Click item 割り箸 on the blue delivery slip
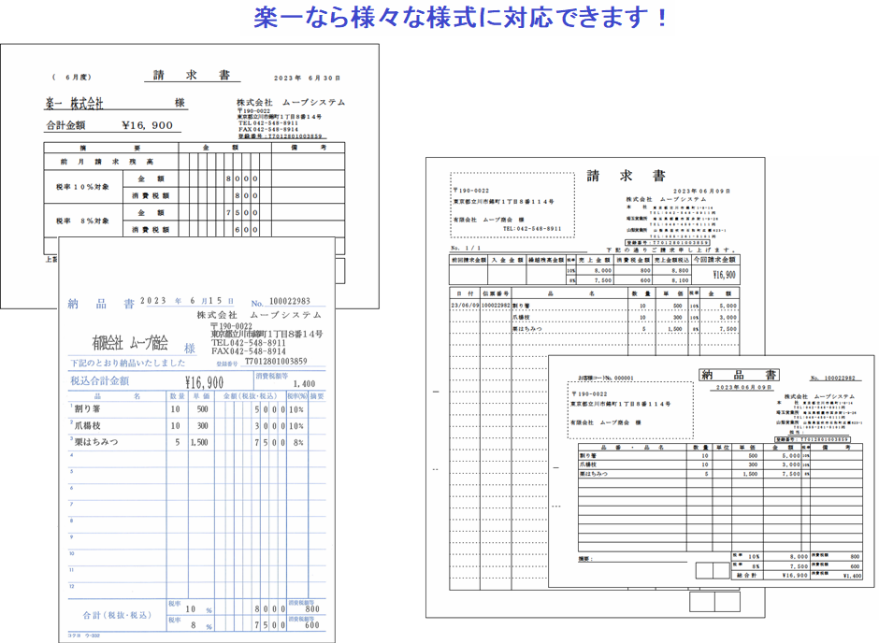 coord(87,409)
